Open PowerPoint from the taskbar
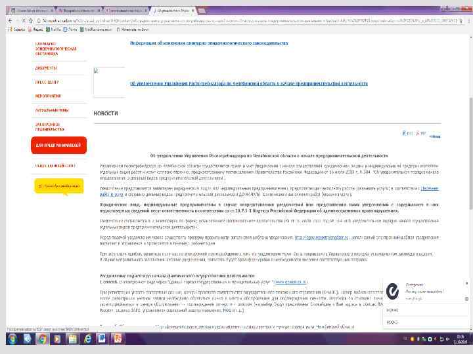This screenshot has width=473, height=354. 117,339
